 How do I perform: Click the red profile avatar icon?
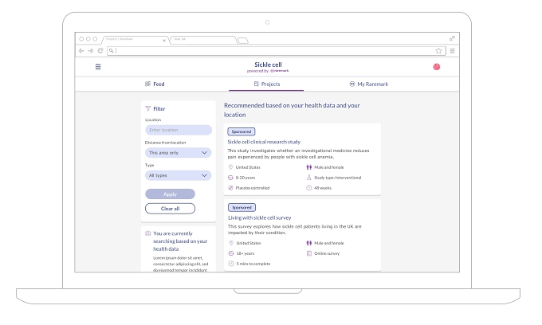point(437,67)
